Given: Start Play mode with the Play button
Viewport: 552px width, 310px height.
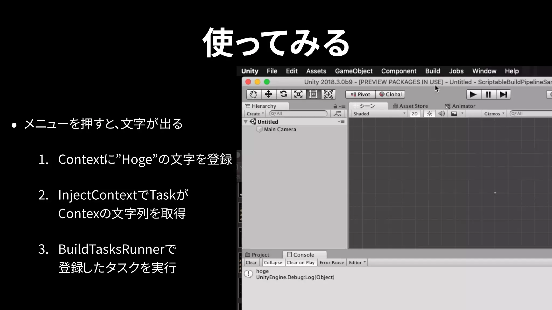Looking at the screenshot, I should point(473,94).
